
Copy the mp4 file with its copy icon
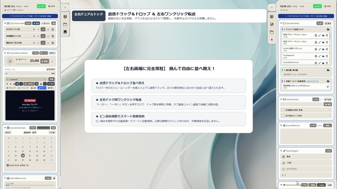(x=328, y=87)
